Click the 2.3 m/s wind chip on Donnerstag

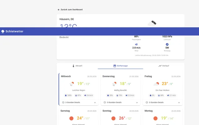point(130,95)
